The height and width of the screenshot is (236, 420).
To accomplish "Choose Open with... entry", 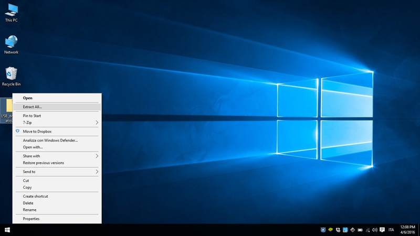I will tap(57, 147).
